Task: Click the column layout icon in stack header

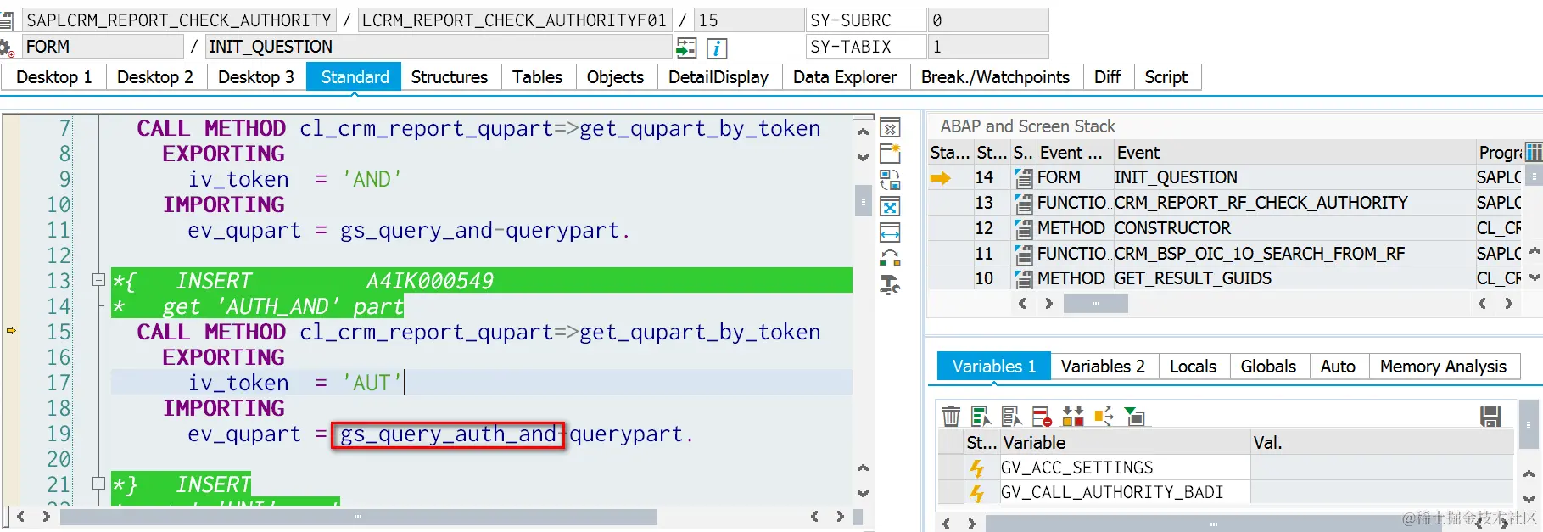Action: click(x=1534, y=152)
